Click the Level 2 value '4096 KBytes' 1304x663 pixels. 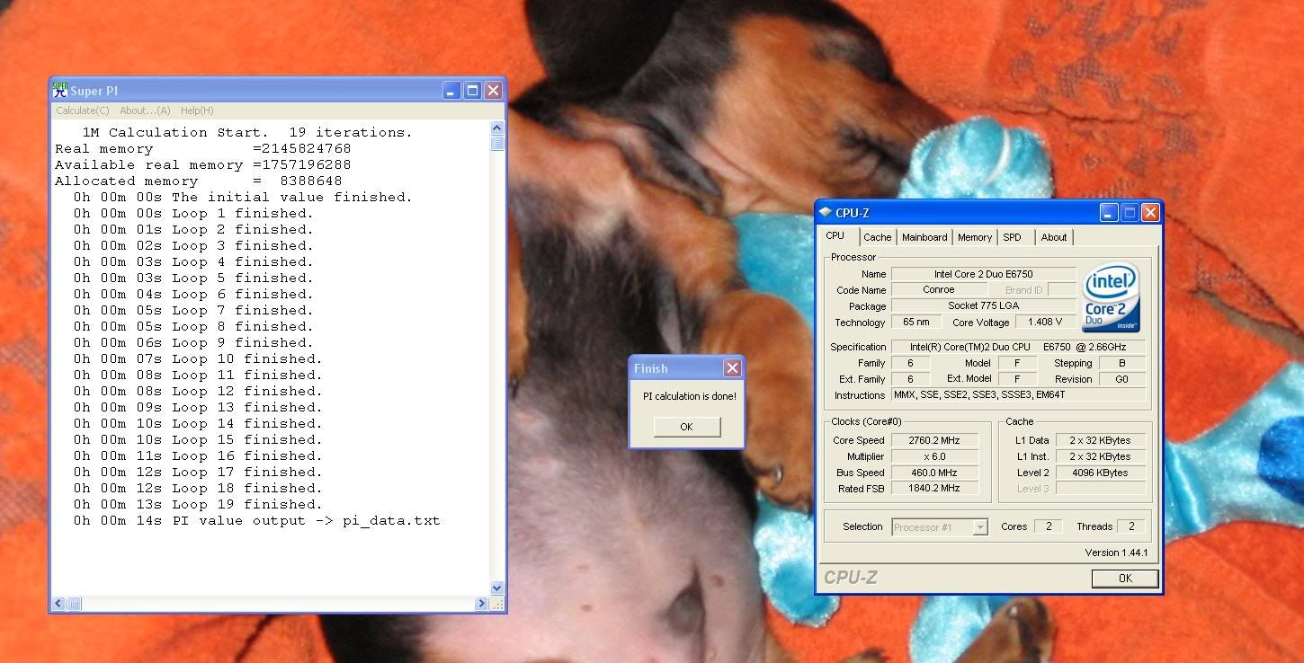coord(1100,473)
